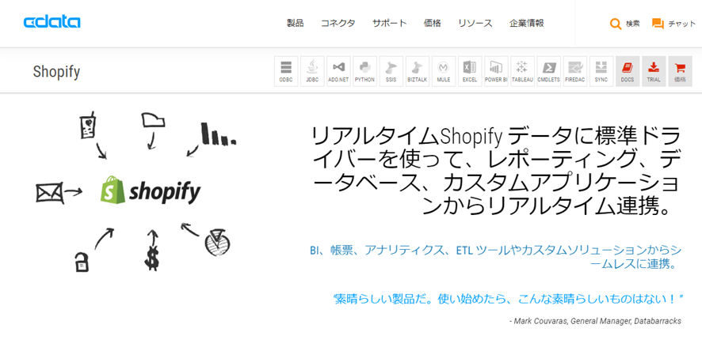Click the CData logo
The image size is (702, 362).
click(52, 22)
